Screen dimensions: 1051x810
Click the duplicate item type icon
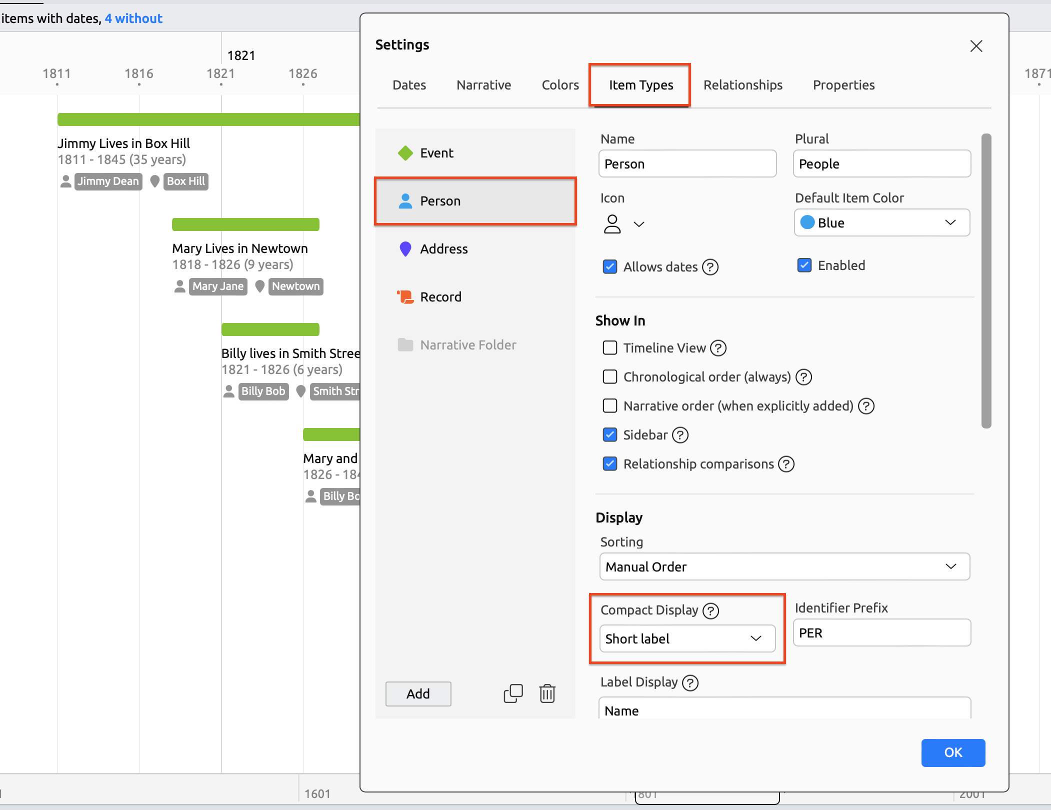tap(513, 693)
